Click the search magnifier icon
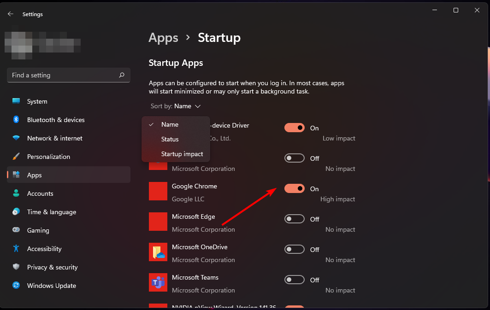The image size is (490, 310). click(122, 75)
